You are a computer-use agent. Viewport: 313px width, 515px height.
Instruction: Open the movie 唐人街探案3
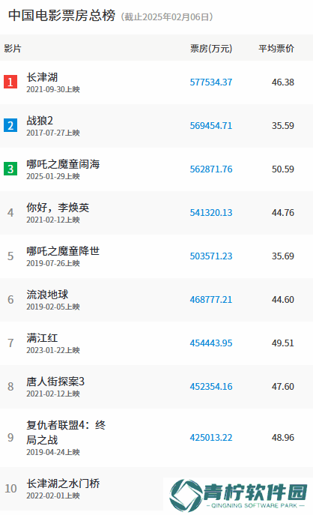click(55, 382)
